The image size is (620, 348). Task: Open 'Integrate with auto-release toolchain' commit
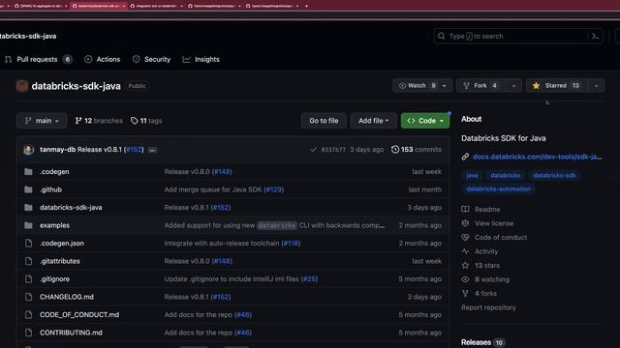(x=222, y=243)
